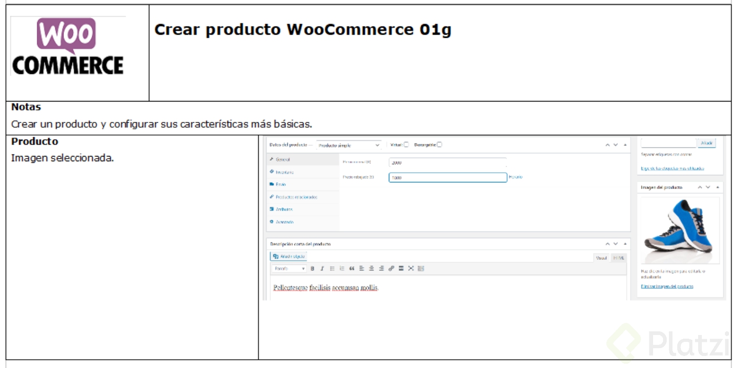Select the Envío product data tab

coord(303,184)
